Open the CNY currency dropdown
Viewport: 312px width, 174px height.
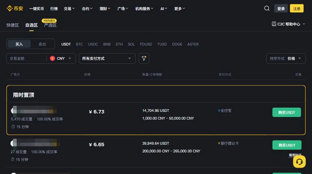(61, 58)
